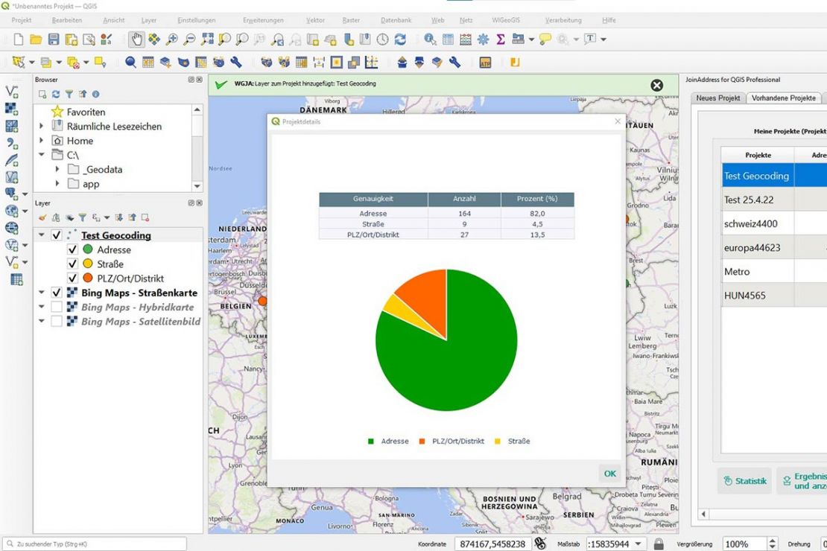Zoom to full extent icon
This screenshot has height=551, width=827.
[207, 39]
